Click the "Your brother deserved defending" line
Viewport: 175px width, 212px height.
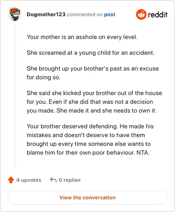point(90,126)
